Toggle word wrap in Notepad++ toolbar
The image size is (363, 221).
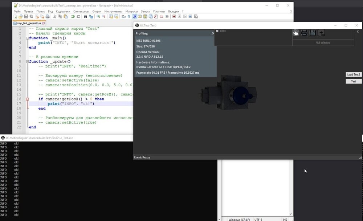click(124, 17)
